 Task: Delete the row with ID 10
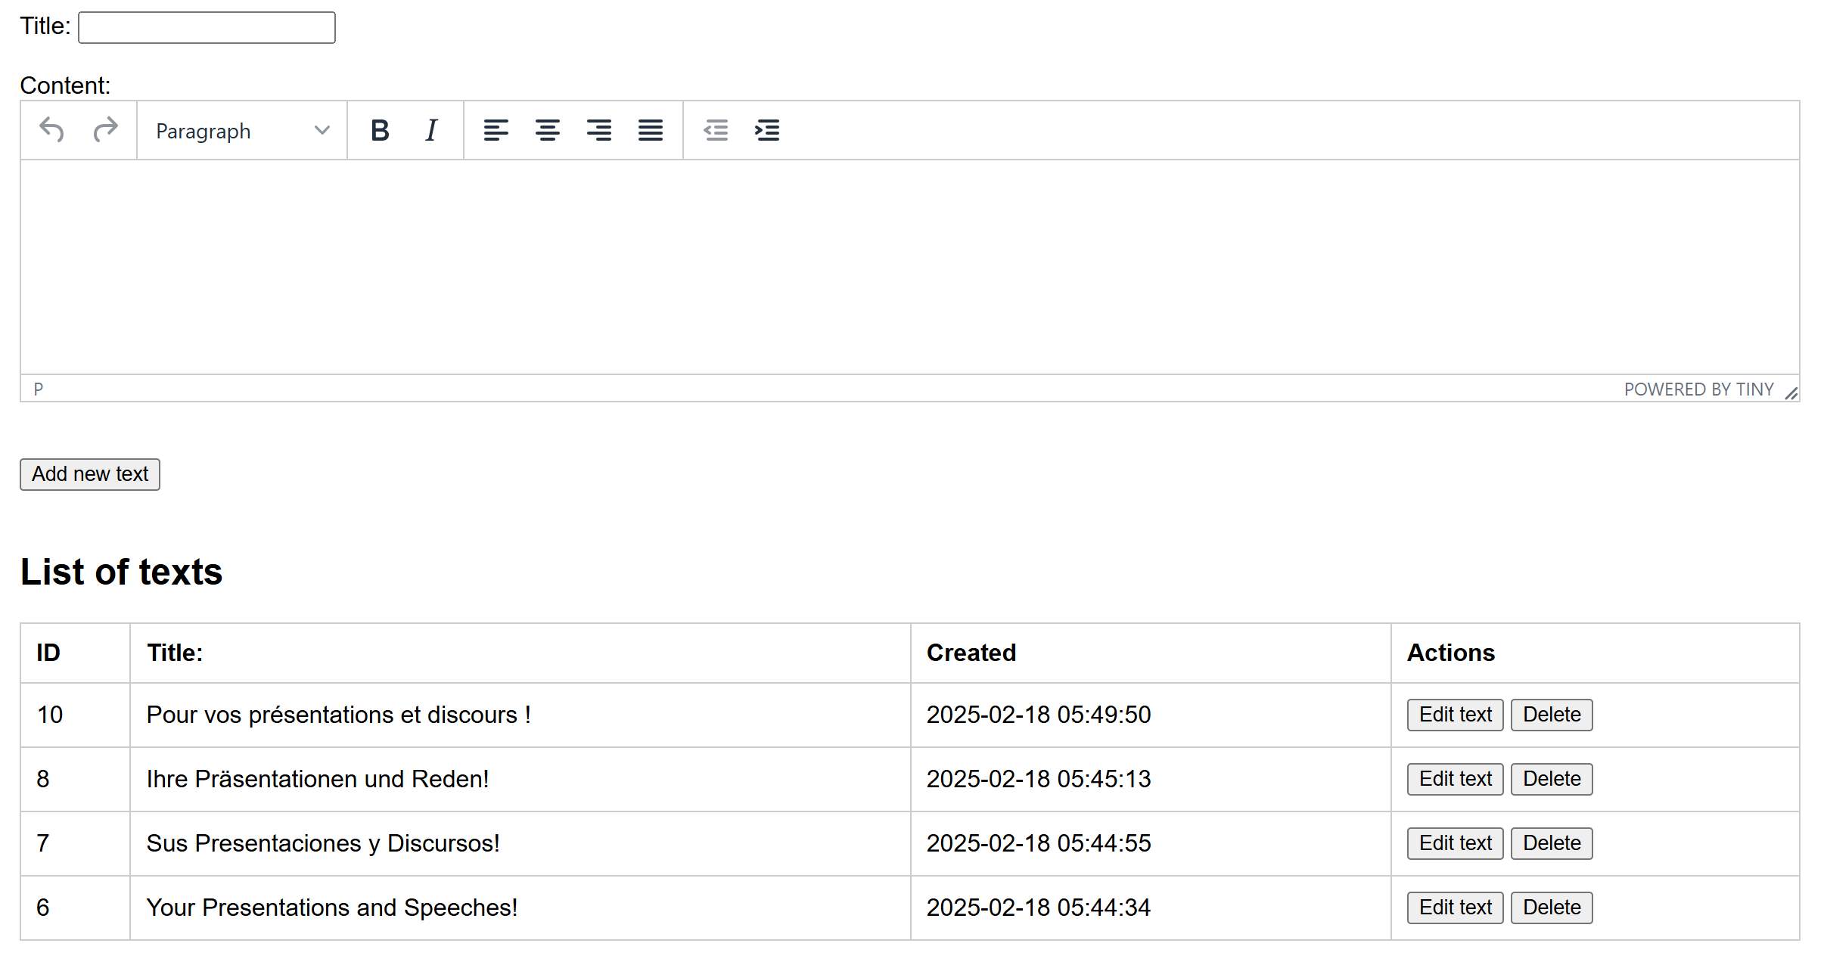click(1552, 715)
